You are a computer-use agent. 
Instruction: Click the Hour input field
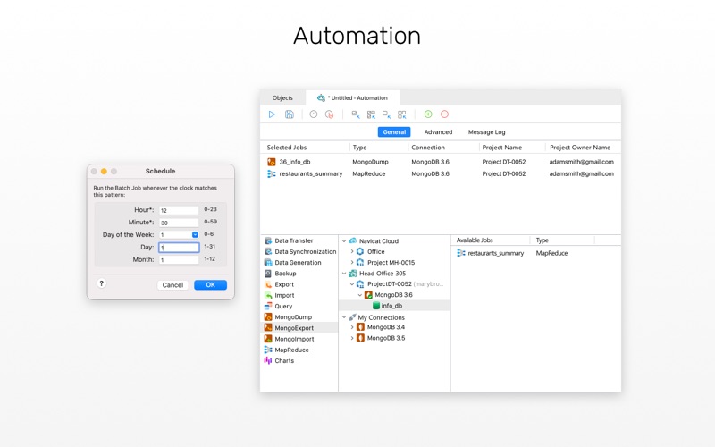[179, 210]
